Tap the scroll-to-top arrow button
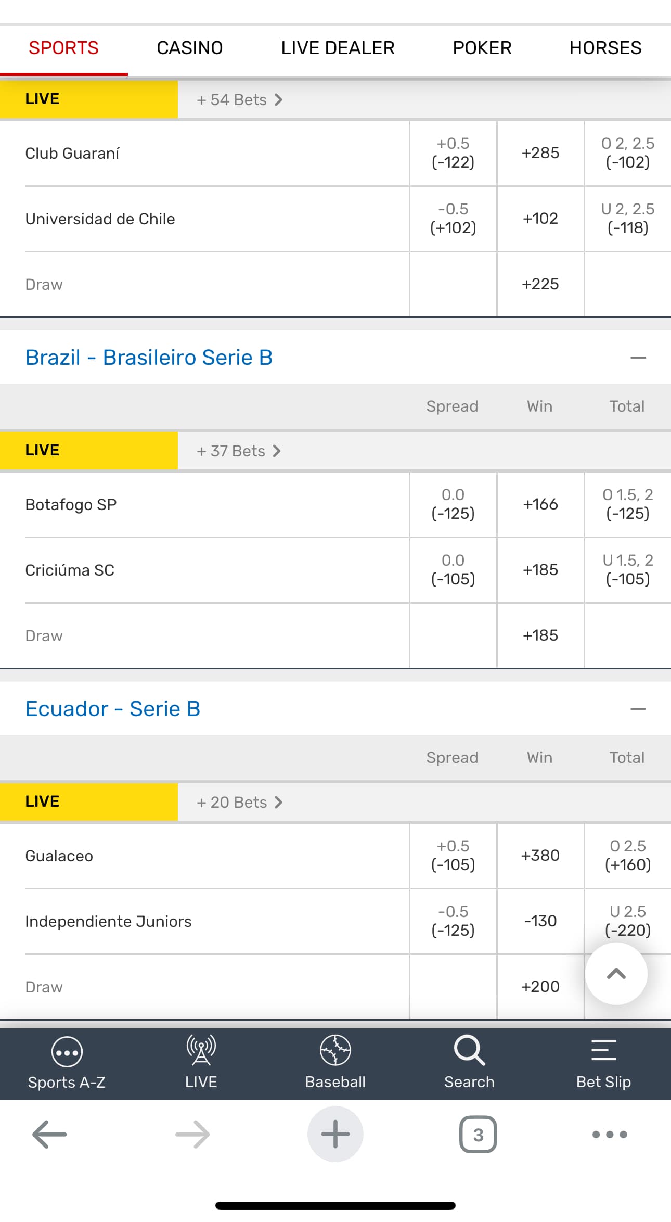 coord(616,974)
